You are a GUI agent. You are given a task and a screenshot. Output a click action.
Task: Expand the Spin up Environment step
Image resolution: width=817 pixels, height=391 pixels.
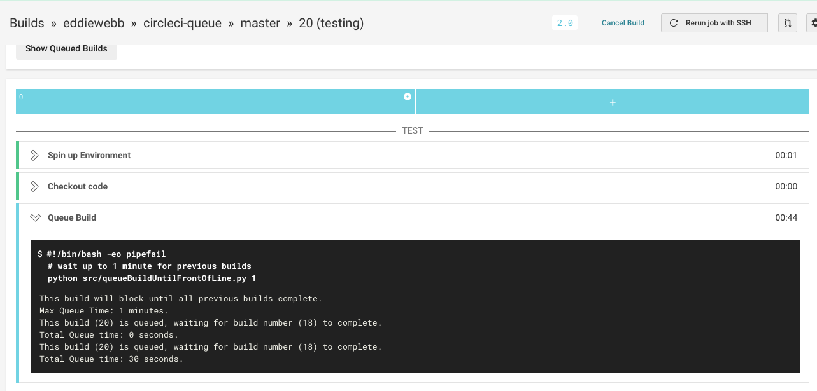pos(35,155)
